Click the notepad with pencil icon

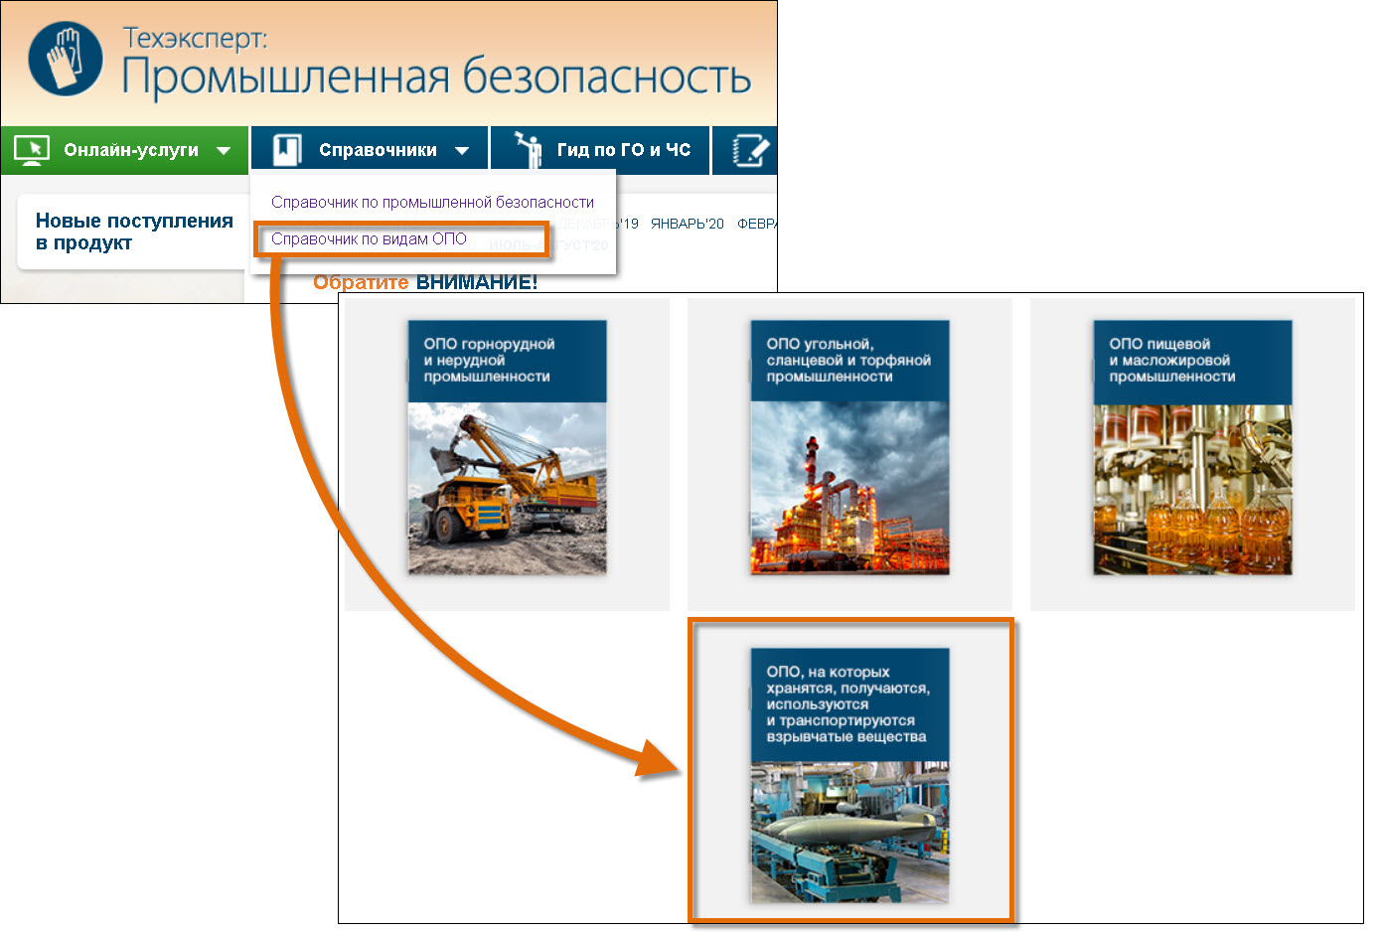750,151
